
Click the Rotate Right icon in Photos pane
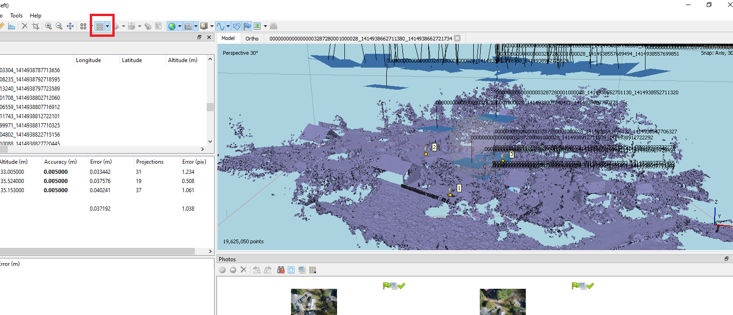(257, 270)
